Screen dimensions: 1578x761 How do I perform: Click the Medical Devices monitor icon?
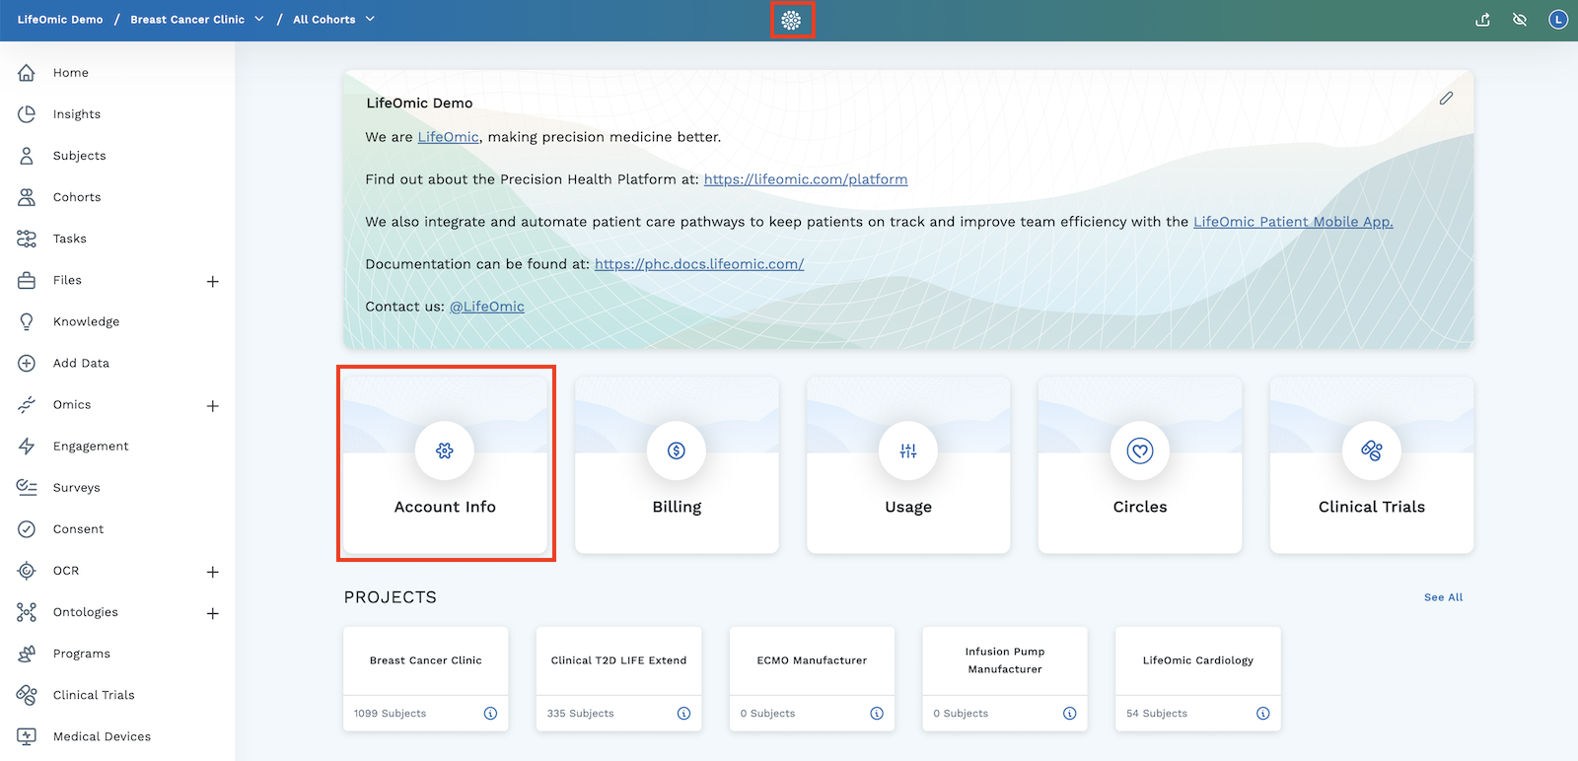point(27,736)
